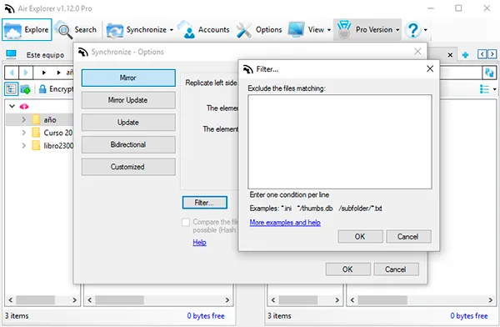500x327 pixels.
Task: Click the forward navigation arrow in left pane
Action: coord(26,73)
